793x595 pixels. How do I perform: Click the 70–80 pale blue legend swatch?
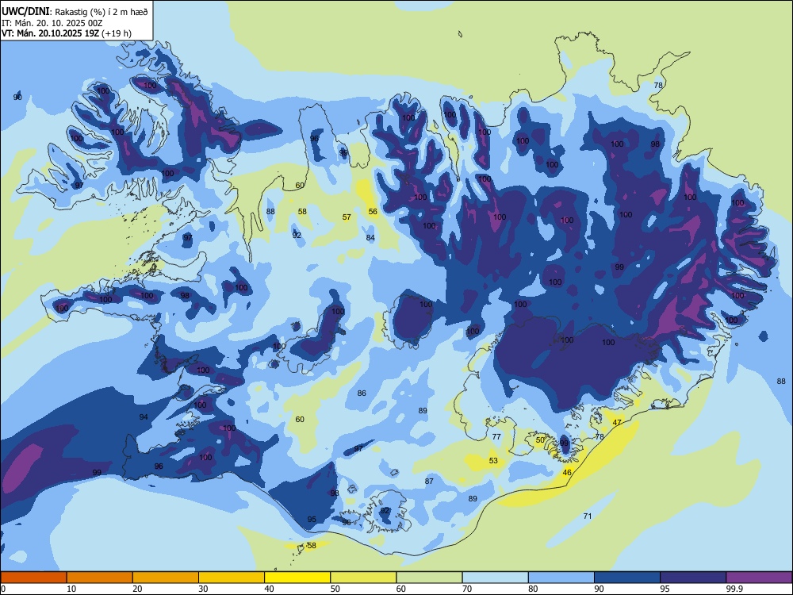point(495,578)
